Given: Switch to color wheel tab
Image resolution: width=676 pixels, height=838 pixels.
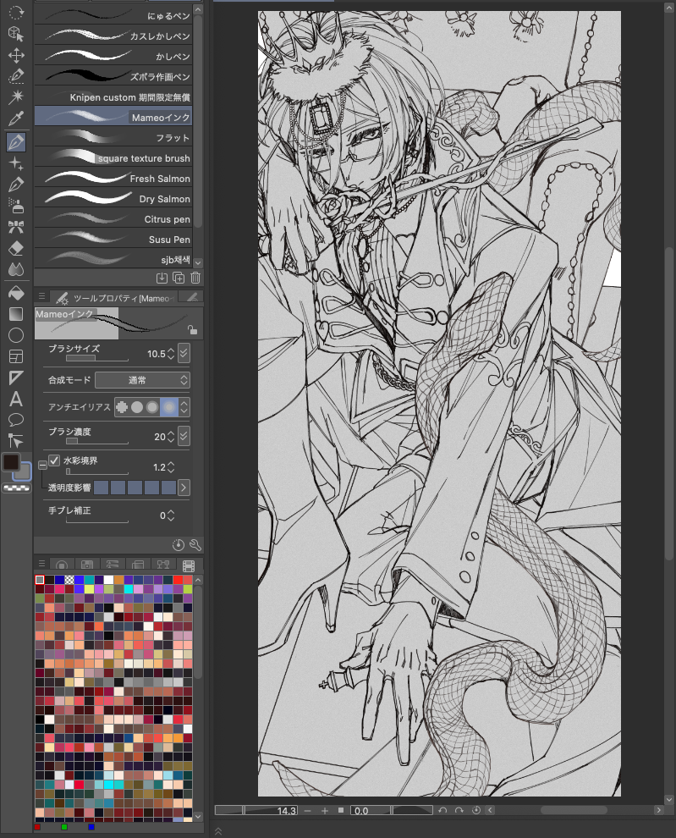Looking at the screenshot, I should (62, 565).
